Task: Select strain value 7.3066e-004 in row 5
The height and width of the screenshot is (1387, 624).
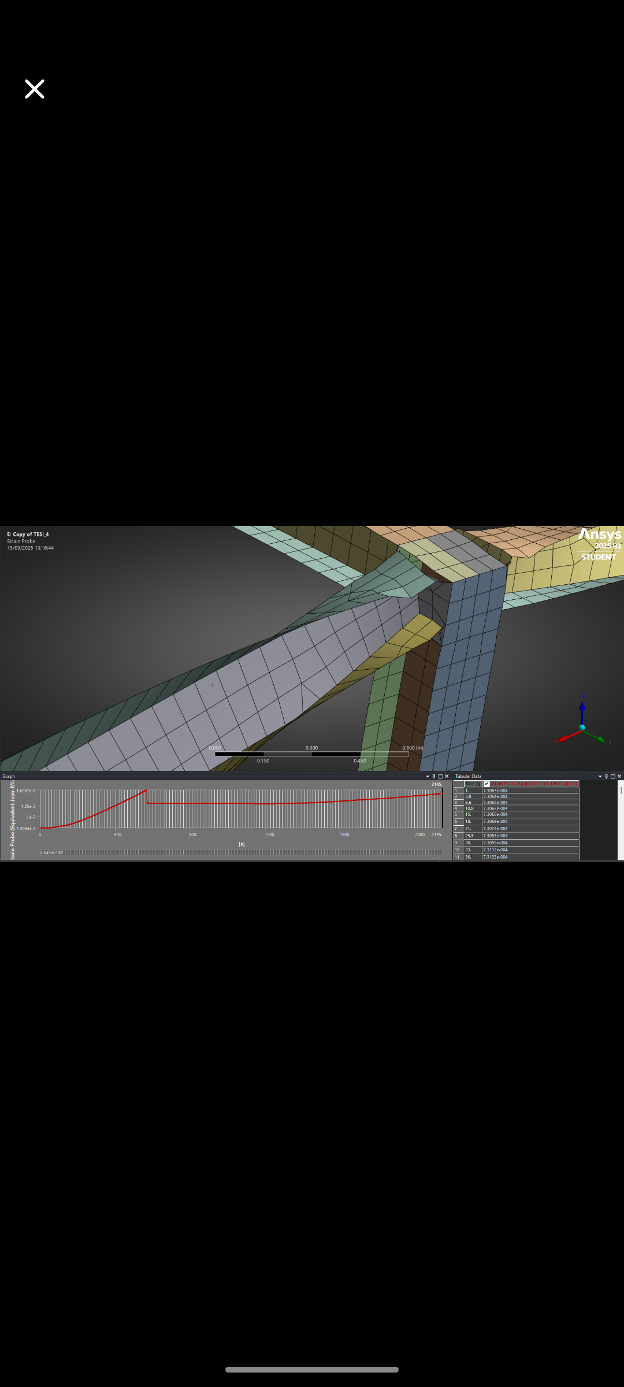Action: 531,814
